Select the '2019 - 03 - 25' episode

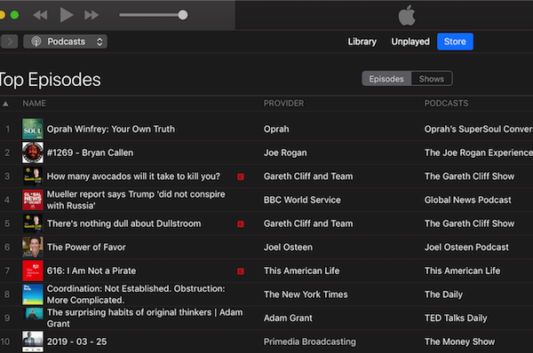click(76, 341)
